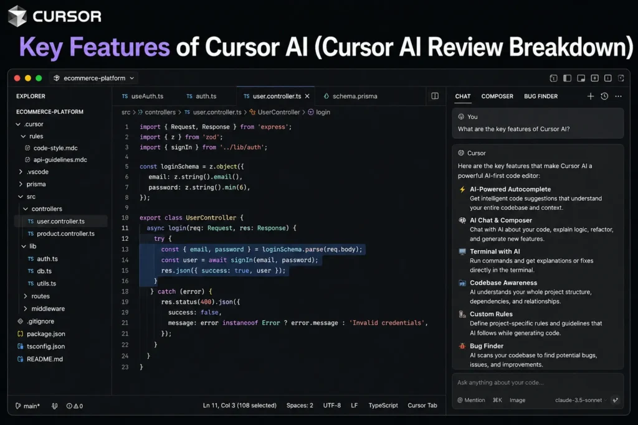Switch to the auth.ts editor tab

[201, 96]
